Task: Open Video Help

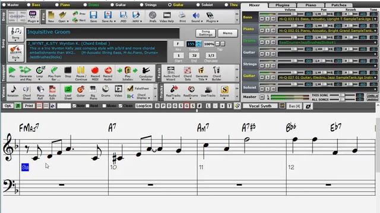Action: (167, 17)
